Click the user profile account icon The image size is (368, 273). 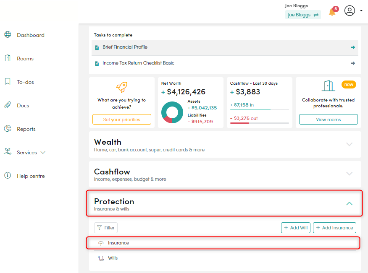pyautogui.click(x=350, y=11)
